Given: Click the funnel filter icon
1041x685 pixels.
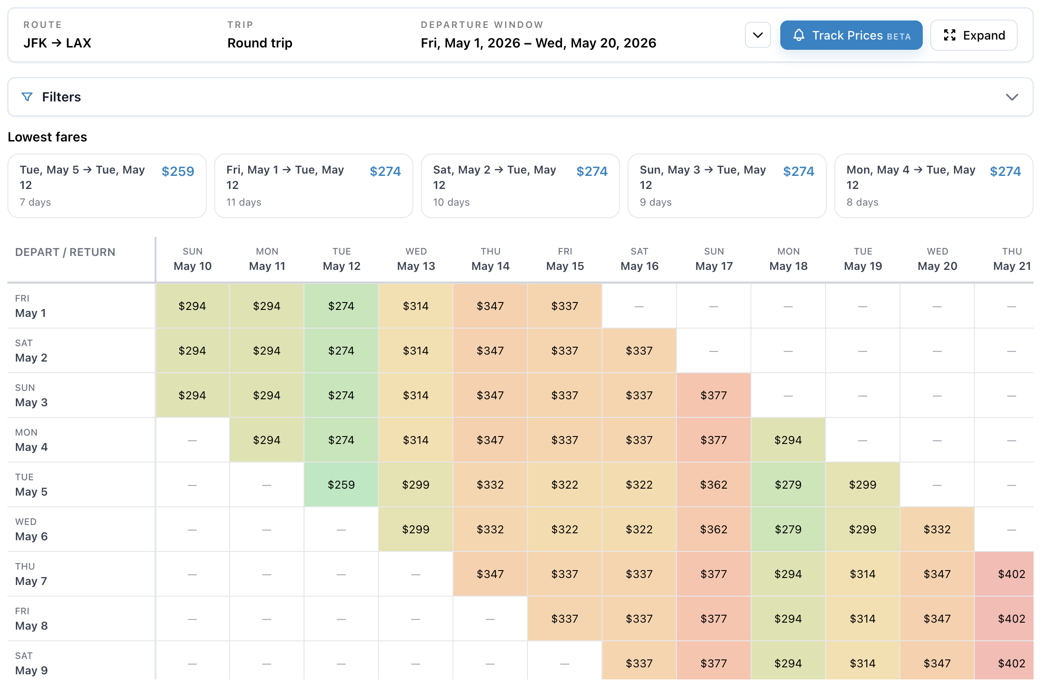Looking at the screenshot, I should (x=27, y=97).
